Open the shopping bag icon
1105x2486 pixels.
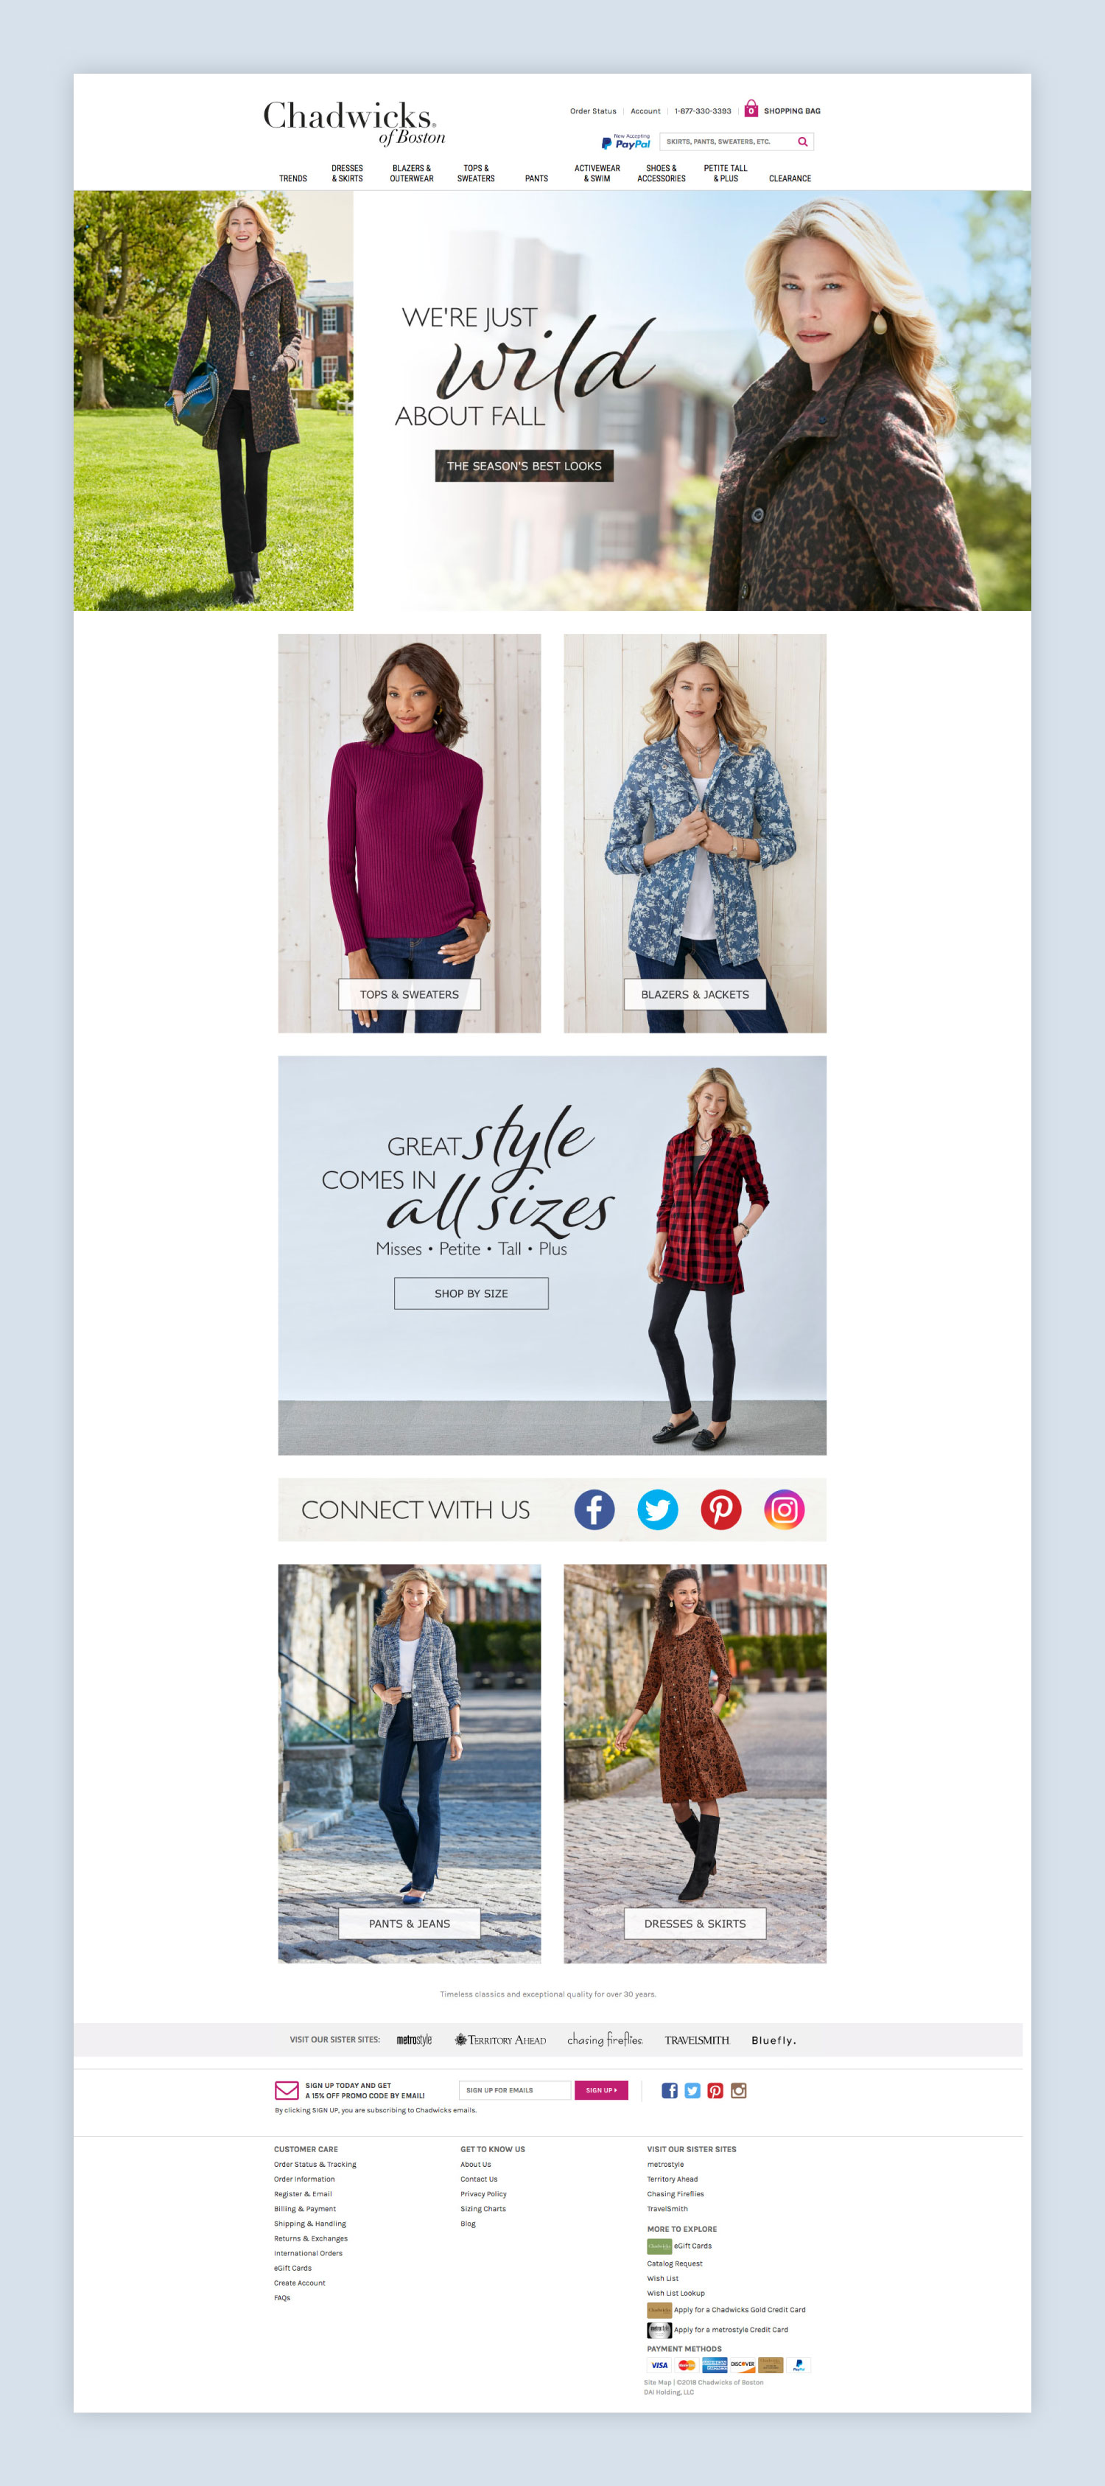point(751,109)
